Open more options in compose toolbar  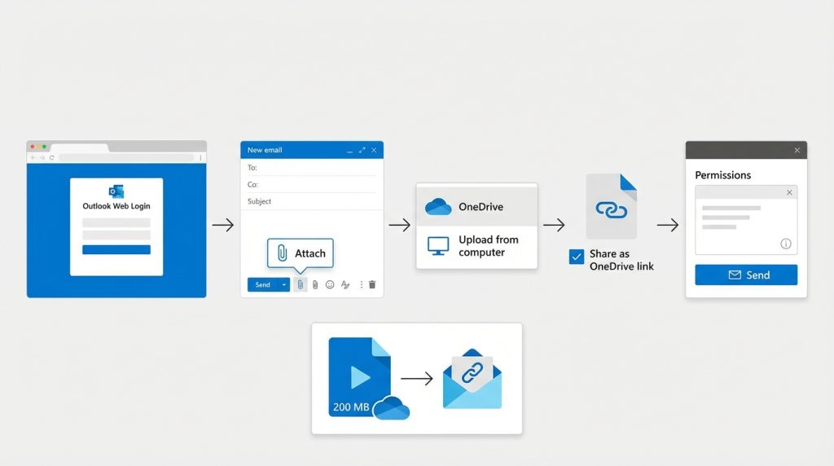(361, 284)
